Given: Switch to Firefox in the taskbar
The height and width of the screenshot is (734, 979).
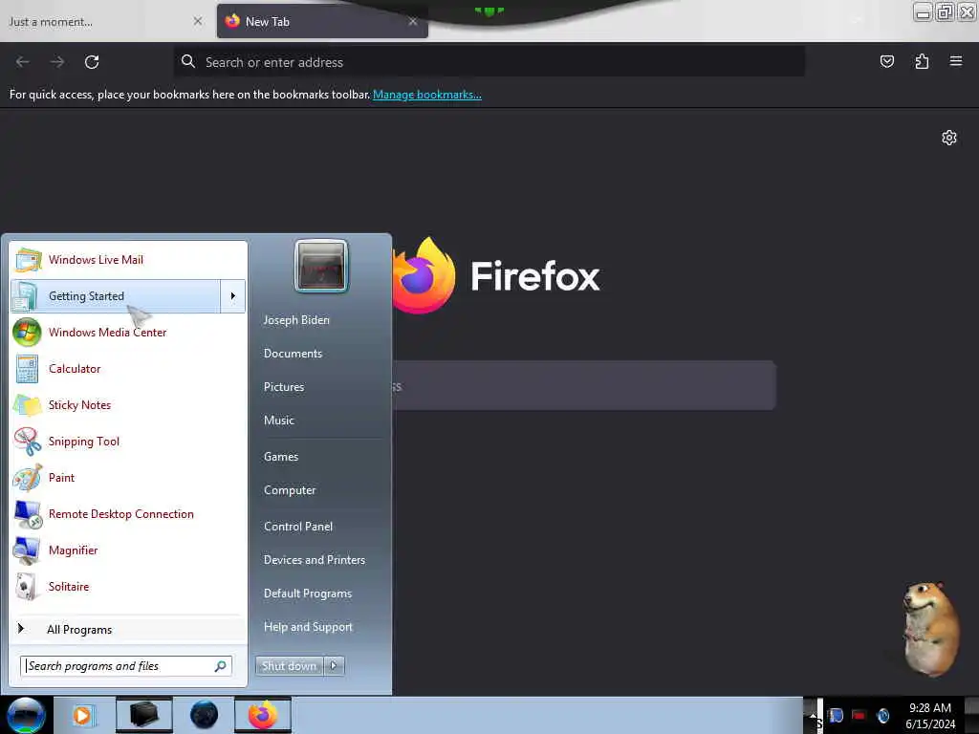Looking at the screenshot, I should click(263, 715).
